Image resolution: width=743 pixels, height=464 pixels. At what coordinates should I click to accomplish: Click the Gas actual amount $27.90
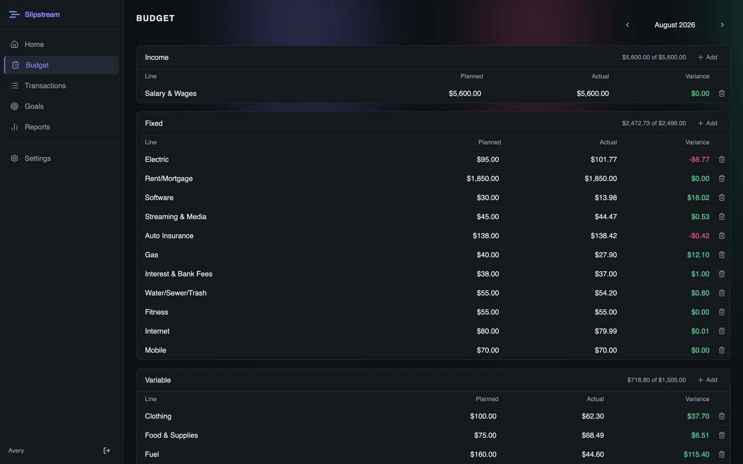(x=606, y=255)
